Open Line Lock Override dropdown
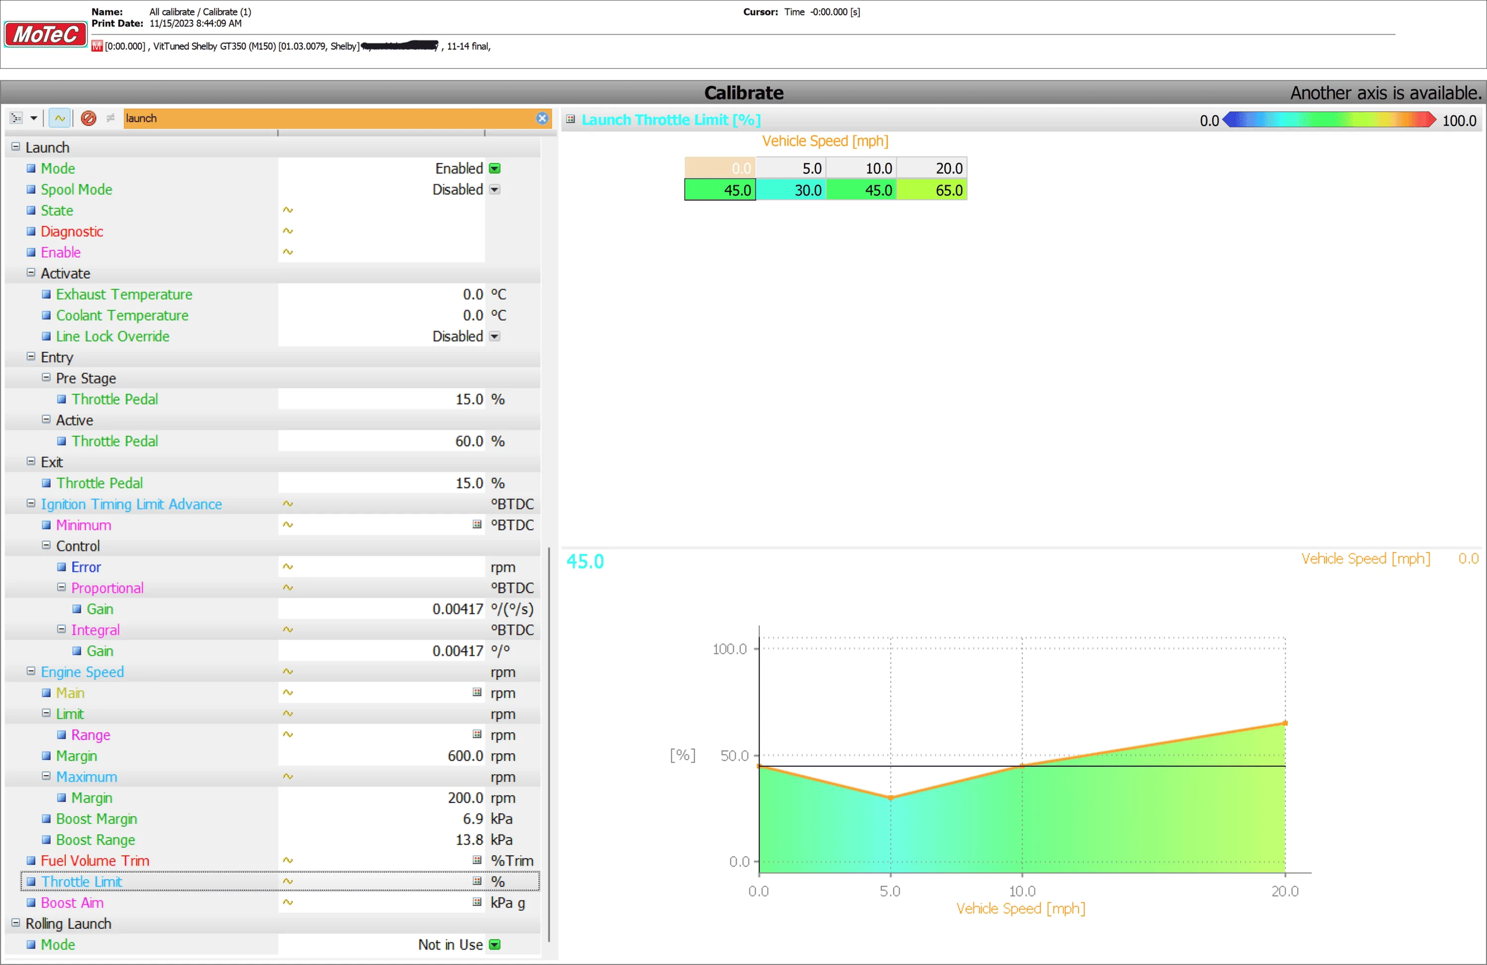Screen dimensions: 1487x965 [495, 336]
